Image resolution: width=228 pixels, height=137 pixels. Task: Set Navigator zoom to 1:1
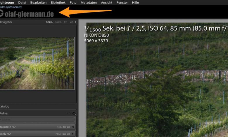pos(65,22)
